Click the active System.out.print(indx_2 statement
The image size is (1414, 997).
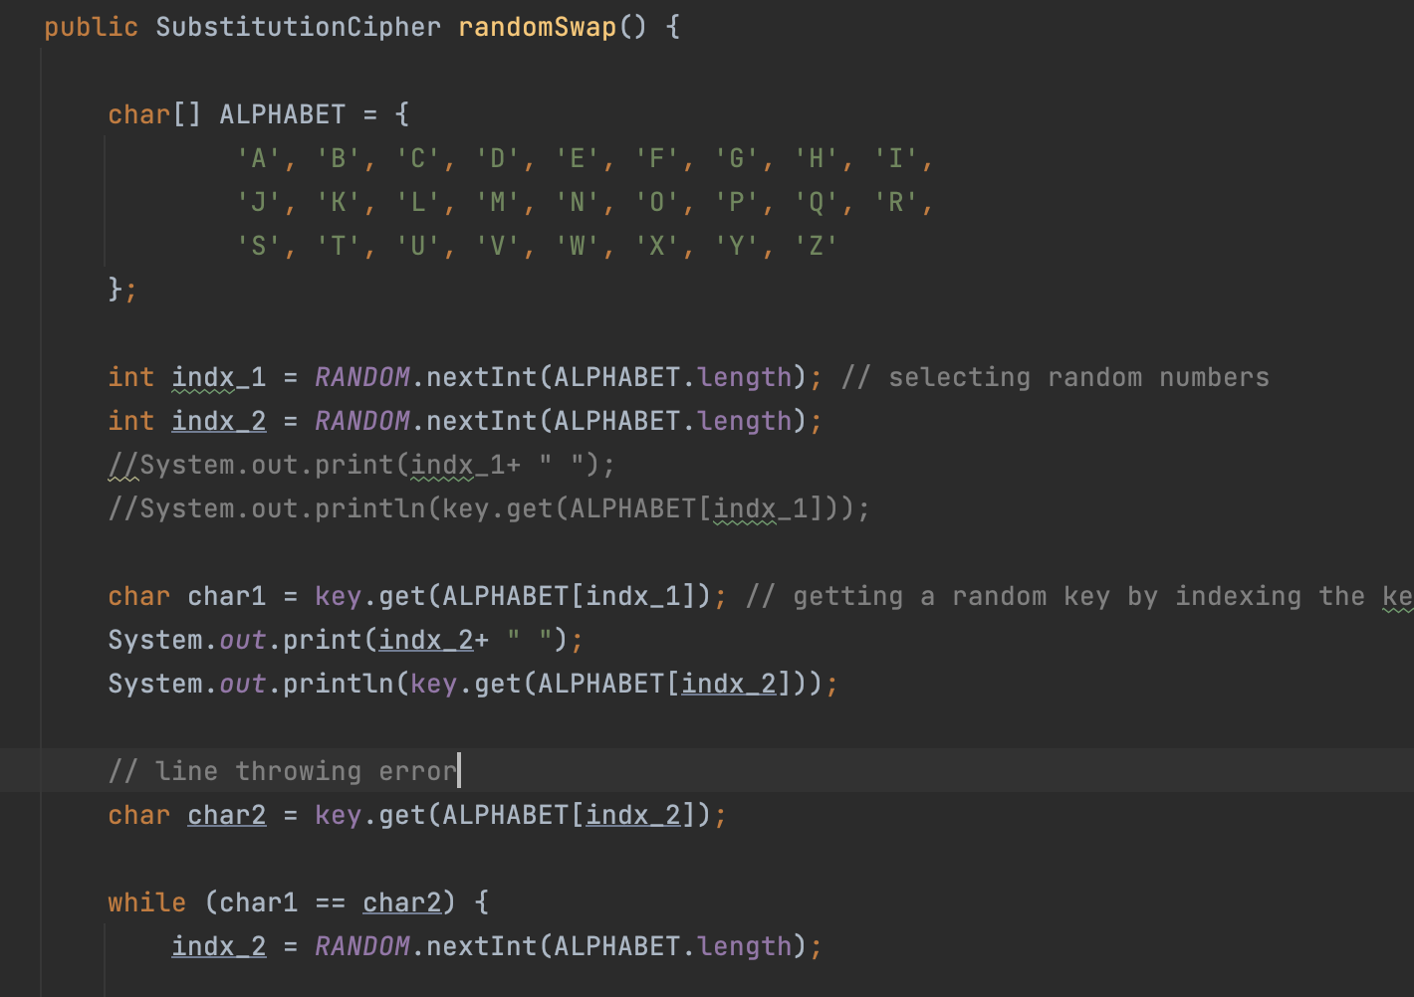coord(345,640)
